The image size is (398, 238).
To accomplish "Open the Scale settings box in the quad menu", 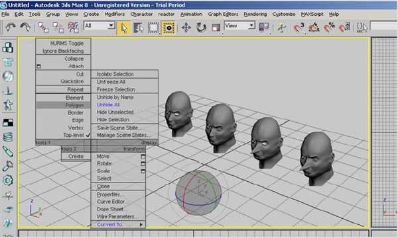I will tap(143, 171).
